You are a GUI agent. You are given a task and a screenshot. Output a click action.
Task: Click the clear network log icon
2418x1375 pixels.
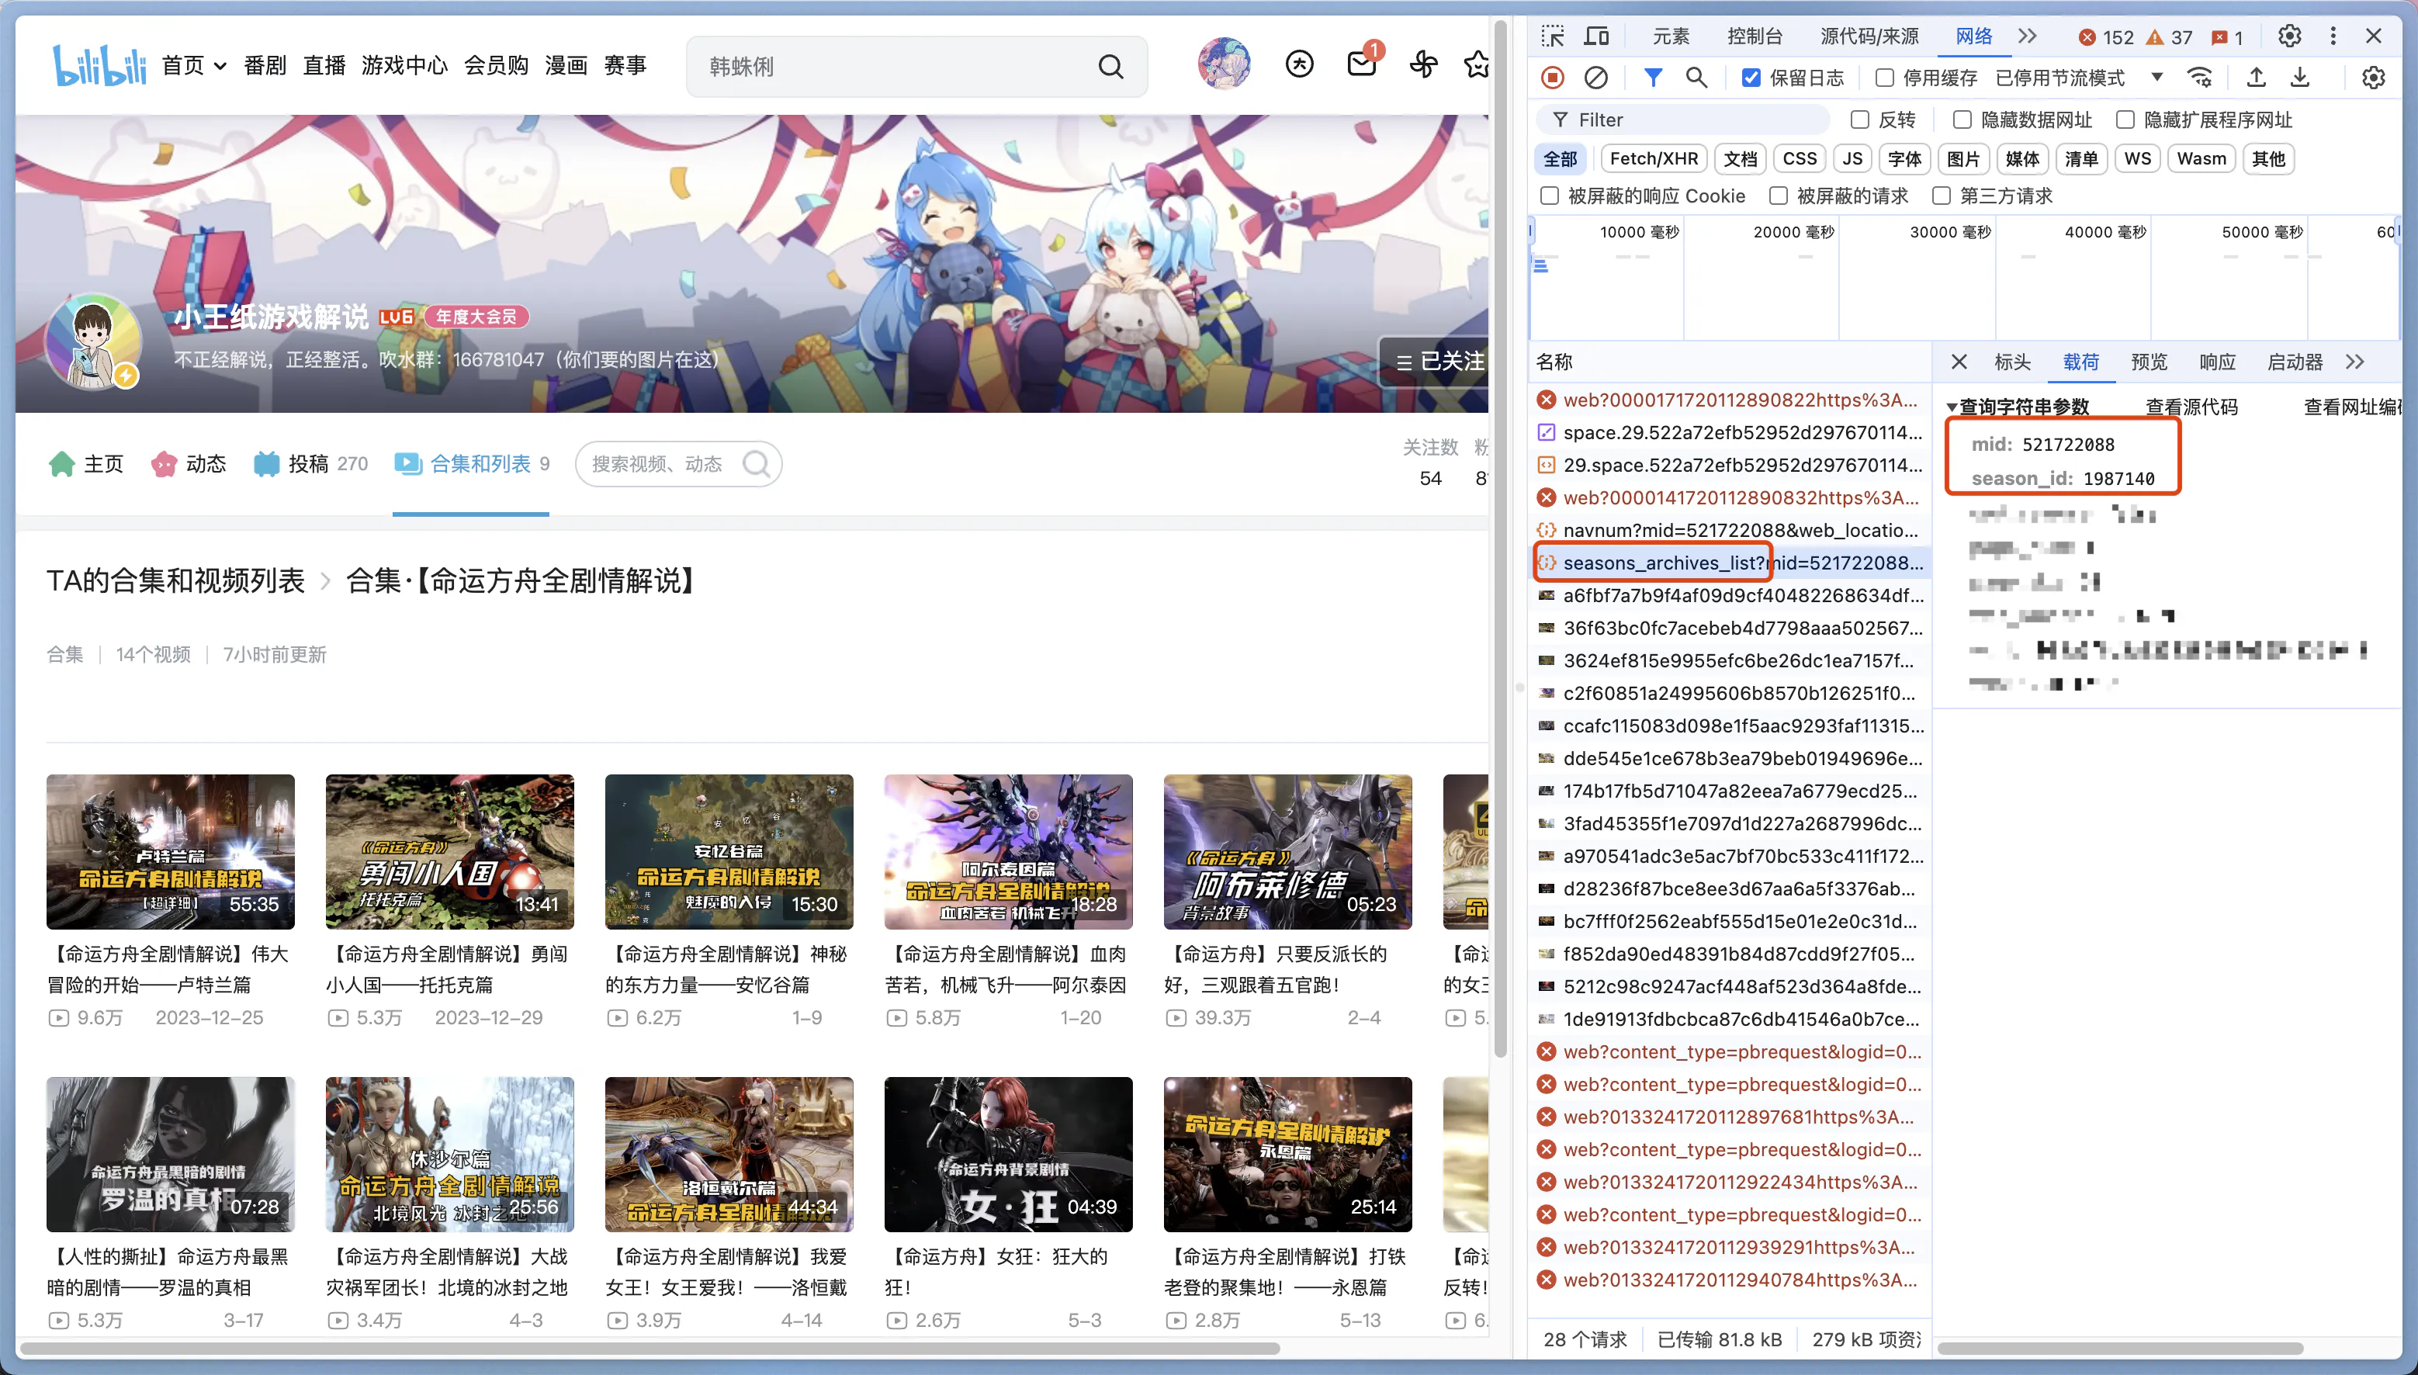coord(1595,78)
